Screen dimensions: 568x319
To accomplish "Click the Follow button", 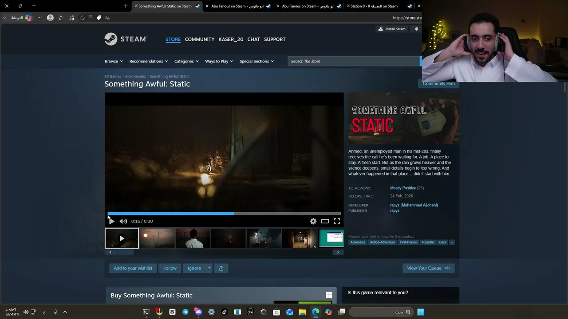I will coord(170,268).
